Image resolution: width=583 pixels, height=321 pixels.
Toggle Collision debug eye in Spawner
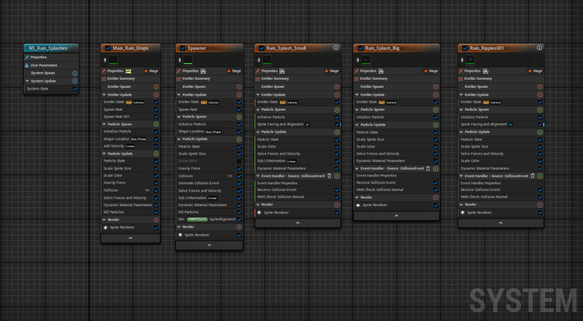tap(230, 176)
